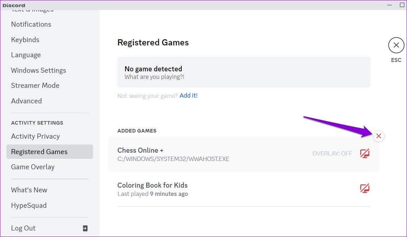Click Log Out label
Viewport: 407px width, 237px height.
[x=23, y=228]
